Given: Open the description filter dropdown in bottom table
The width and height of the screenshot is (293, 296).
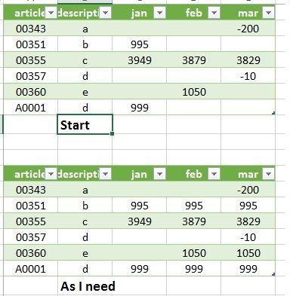Looking at the screenshot, I should (x=106, y=174).
